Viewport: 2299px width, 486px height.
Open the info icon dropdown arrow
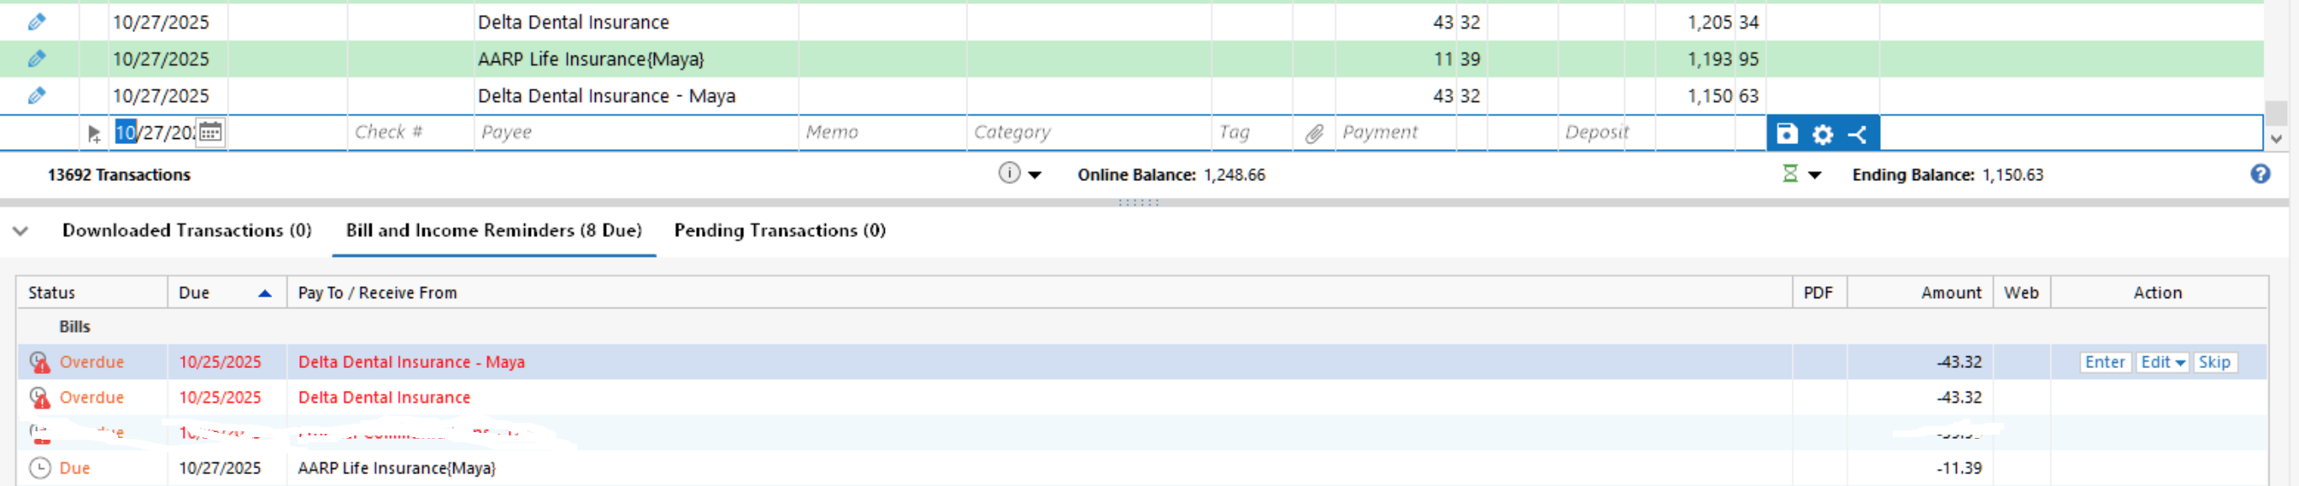tap(1034, 175)
